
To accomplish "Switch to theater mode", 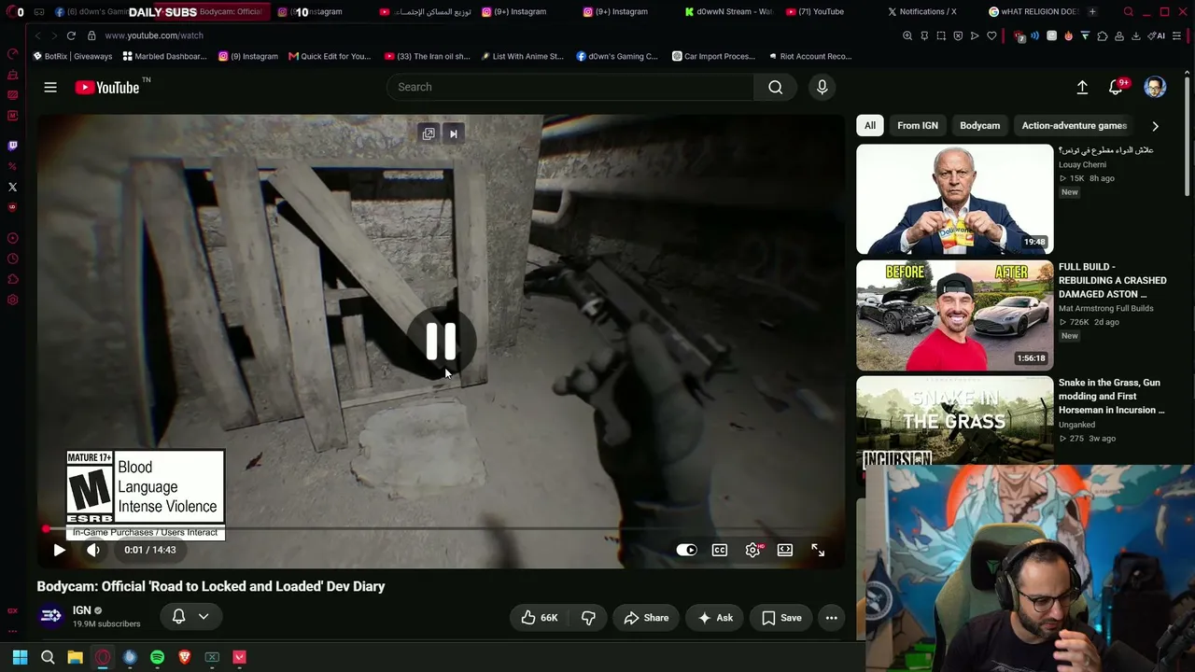I will coord(785,550).
